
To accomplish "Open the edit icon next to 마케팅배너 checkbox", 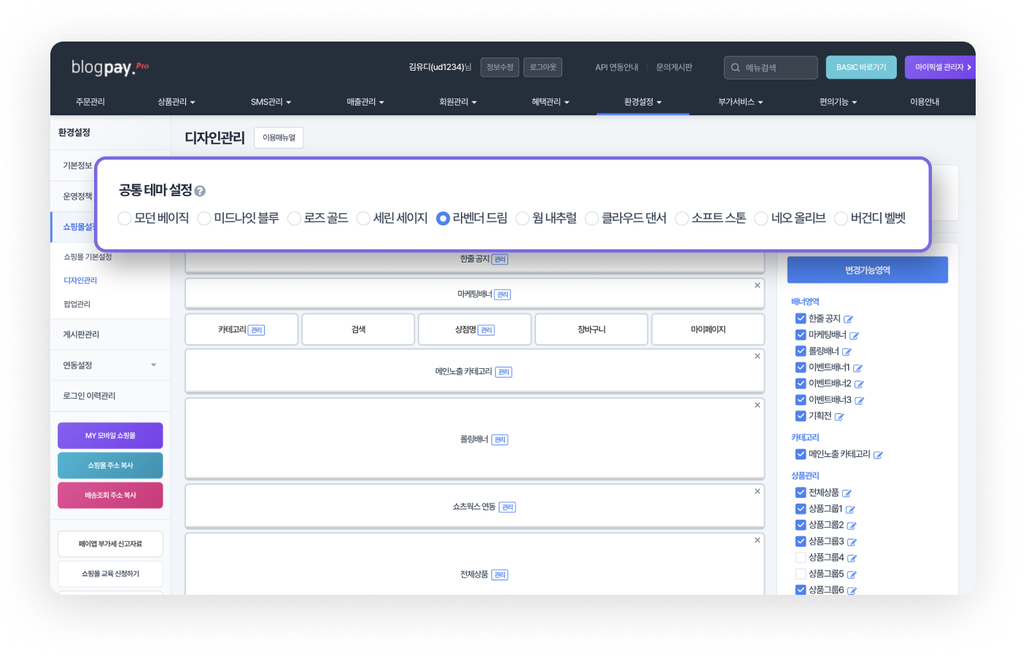I will pos(854,336).
